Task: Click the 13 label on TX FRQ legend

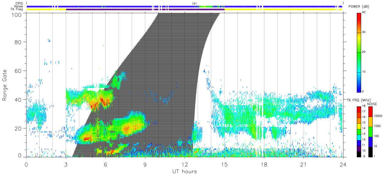Action: pyautogui.click(x=364, y=134)
